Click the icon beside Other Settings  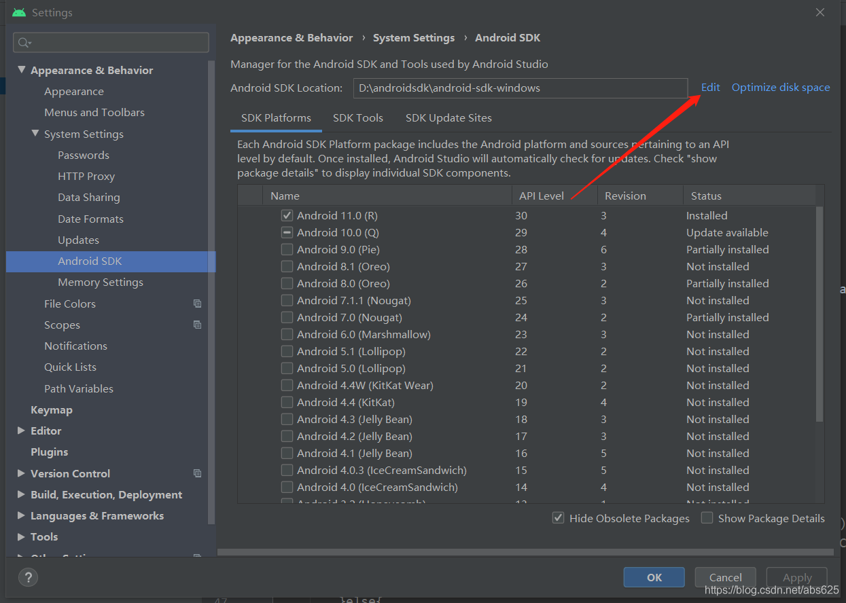[197, 557]
